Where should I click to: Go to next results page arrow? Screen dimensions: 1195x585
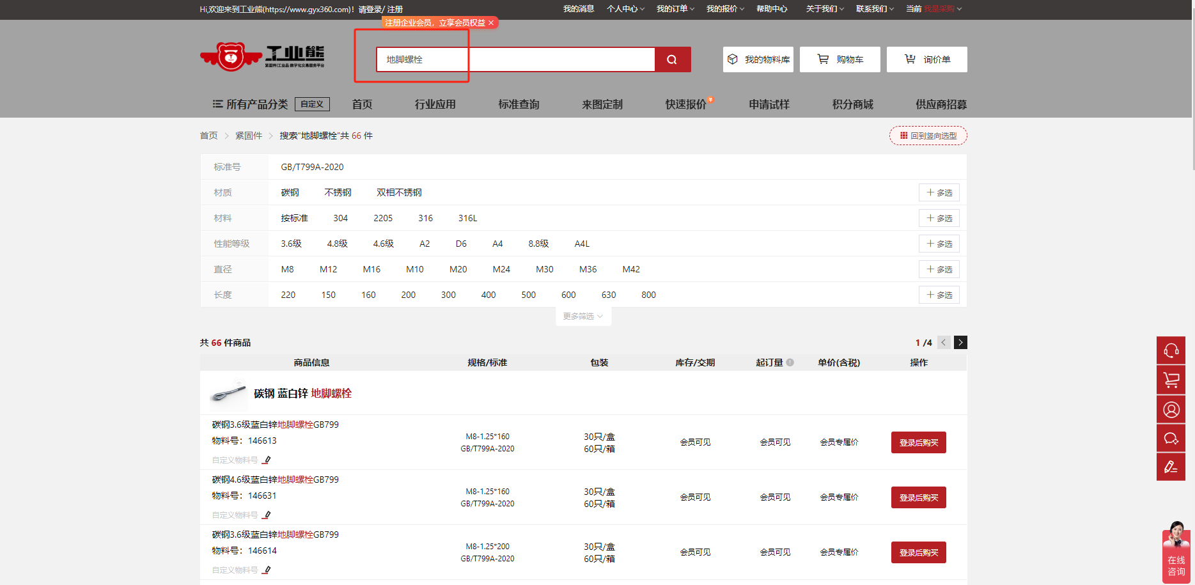point(960,343)
